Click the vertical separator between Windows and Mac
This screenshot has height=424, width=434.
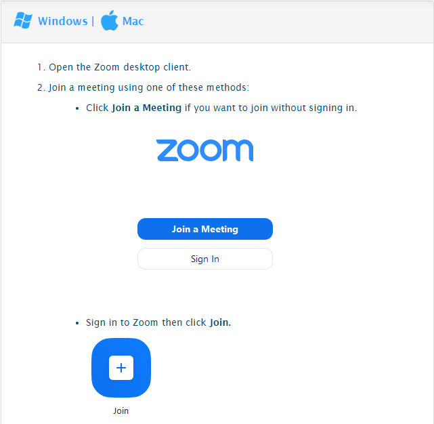coord(93,21)
